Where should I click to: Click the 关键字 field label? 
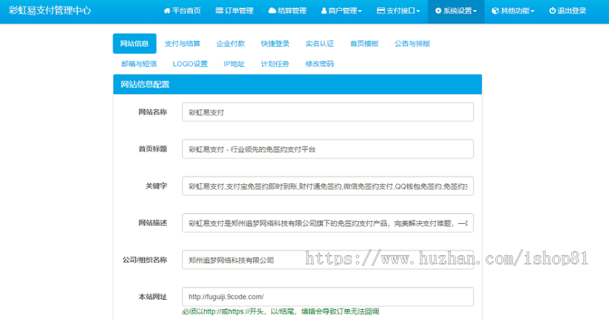156,185
